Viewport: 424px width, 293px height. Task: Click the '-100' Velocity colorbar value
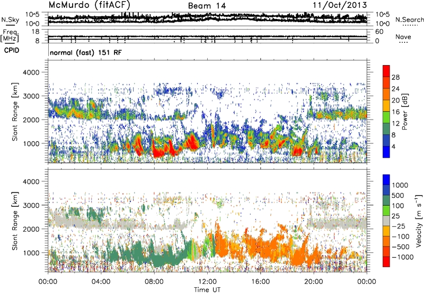coord(401,236)
